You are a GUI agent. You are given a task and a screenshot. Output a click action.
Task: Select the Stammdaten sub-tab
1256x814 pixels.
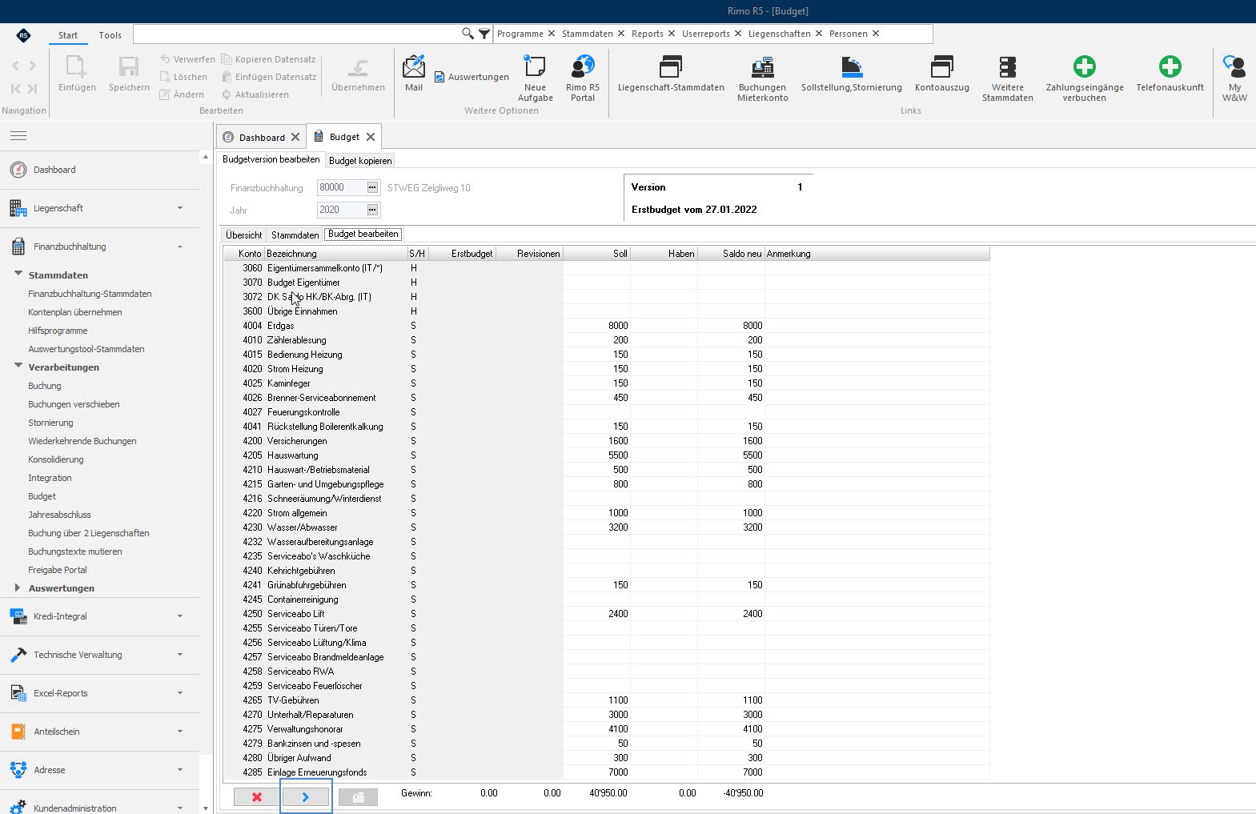click(x=295, y=235)
